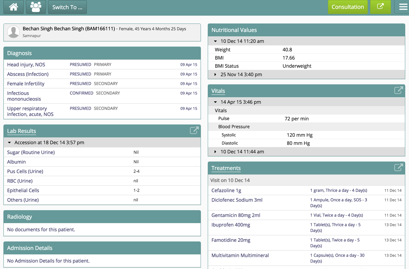Click the BMI Status Underweight value
This screenshot has width=409, height=269.
(x=297, y=66)
